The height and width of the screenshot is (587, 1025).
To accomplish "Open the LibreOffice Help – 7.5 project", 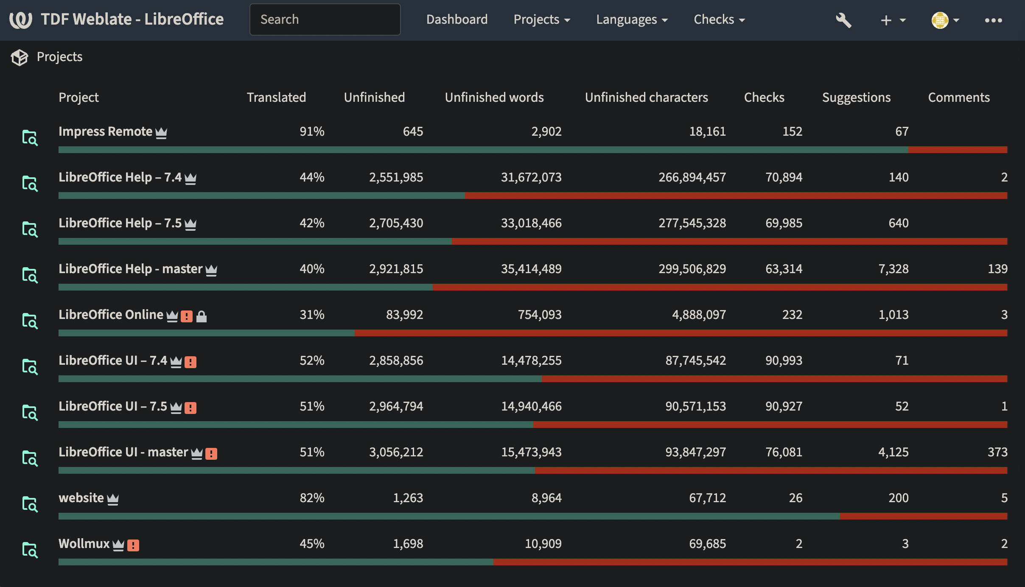I will coord(120,223).
